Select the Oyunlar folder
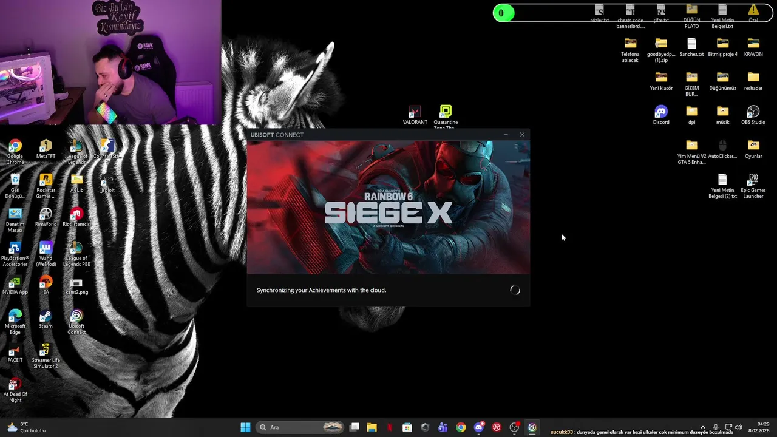This screenshot has width=777, height=437. click(x=753, y=149)
